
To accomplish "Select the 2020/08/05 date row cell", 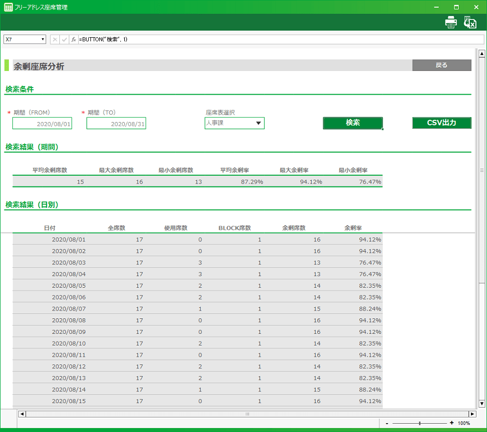I will [69, 286].
